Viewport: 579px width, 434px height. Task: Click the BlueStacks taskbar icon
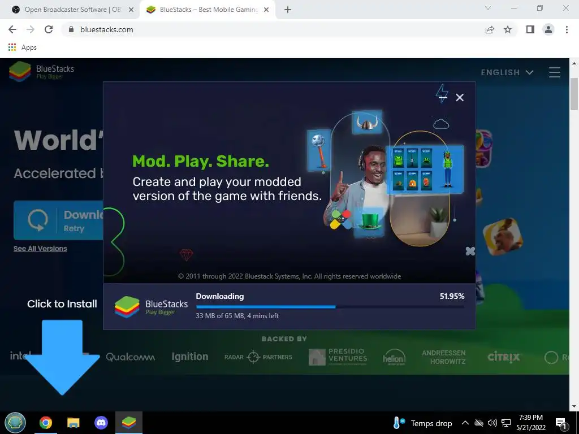129,423
